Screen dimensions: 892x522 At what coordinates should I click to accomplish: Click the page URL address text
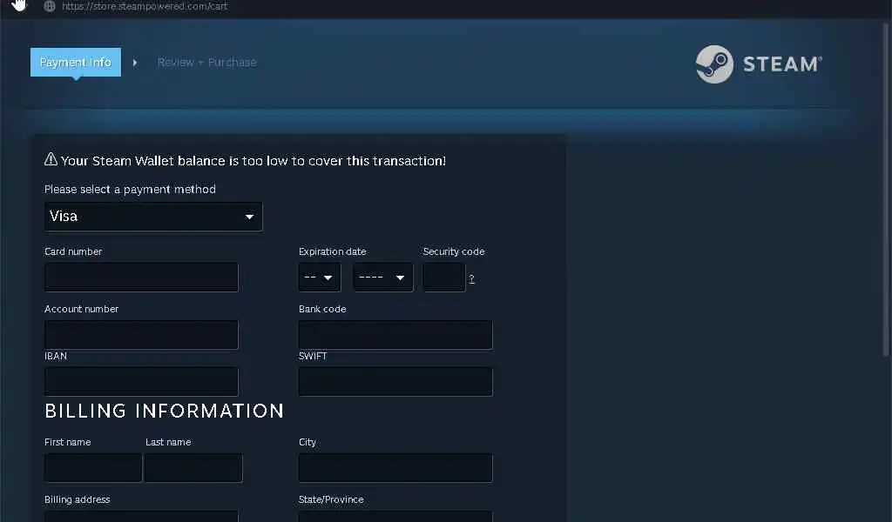point(145,6)
